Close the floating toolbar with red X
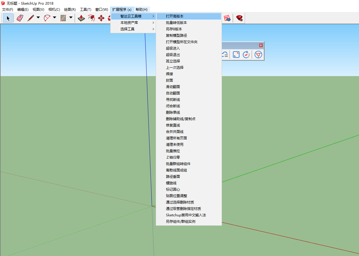 coord(261,45)
